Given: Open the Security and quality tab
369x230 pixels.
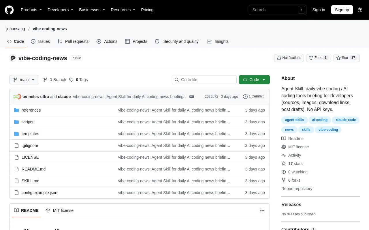Looking at the screenshot, I should tap(177, 41).
